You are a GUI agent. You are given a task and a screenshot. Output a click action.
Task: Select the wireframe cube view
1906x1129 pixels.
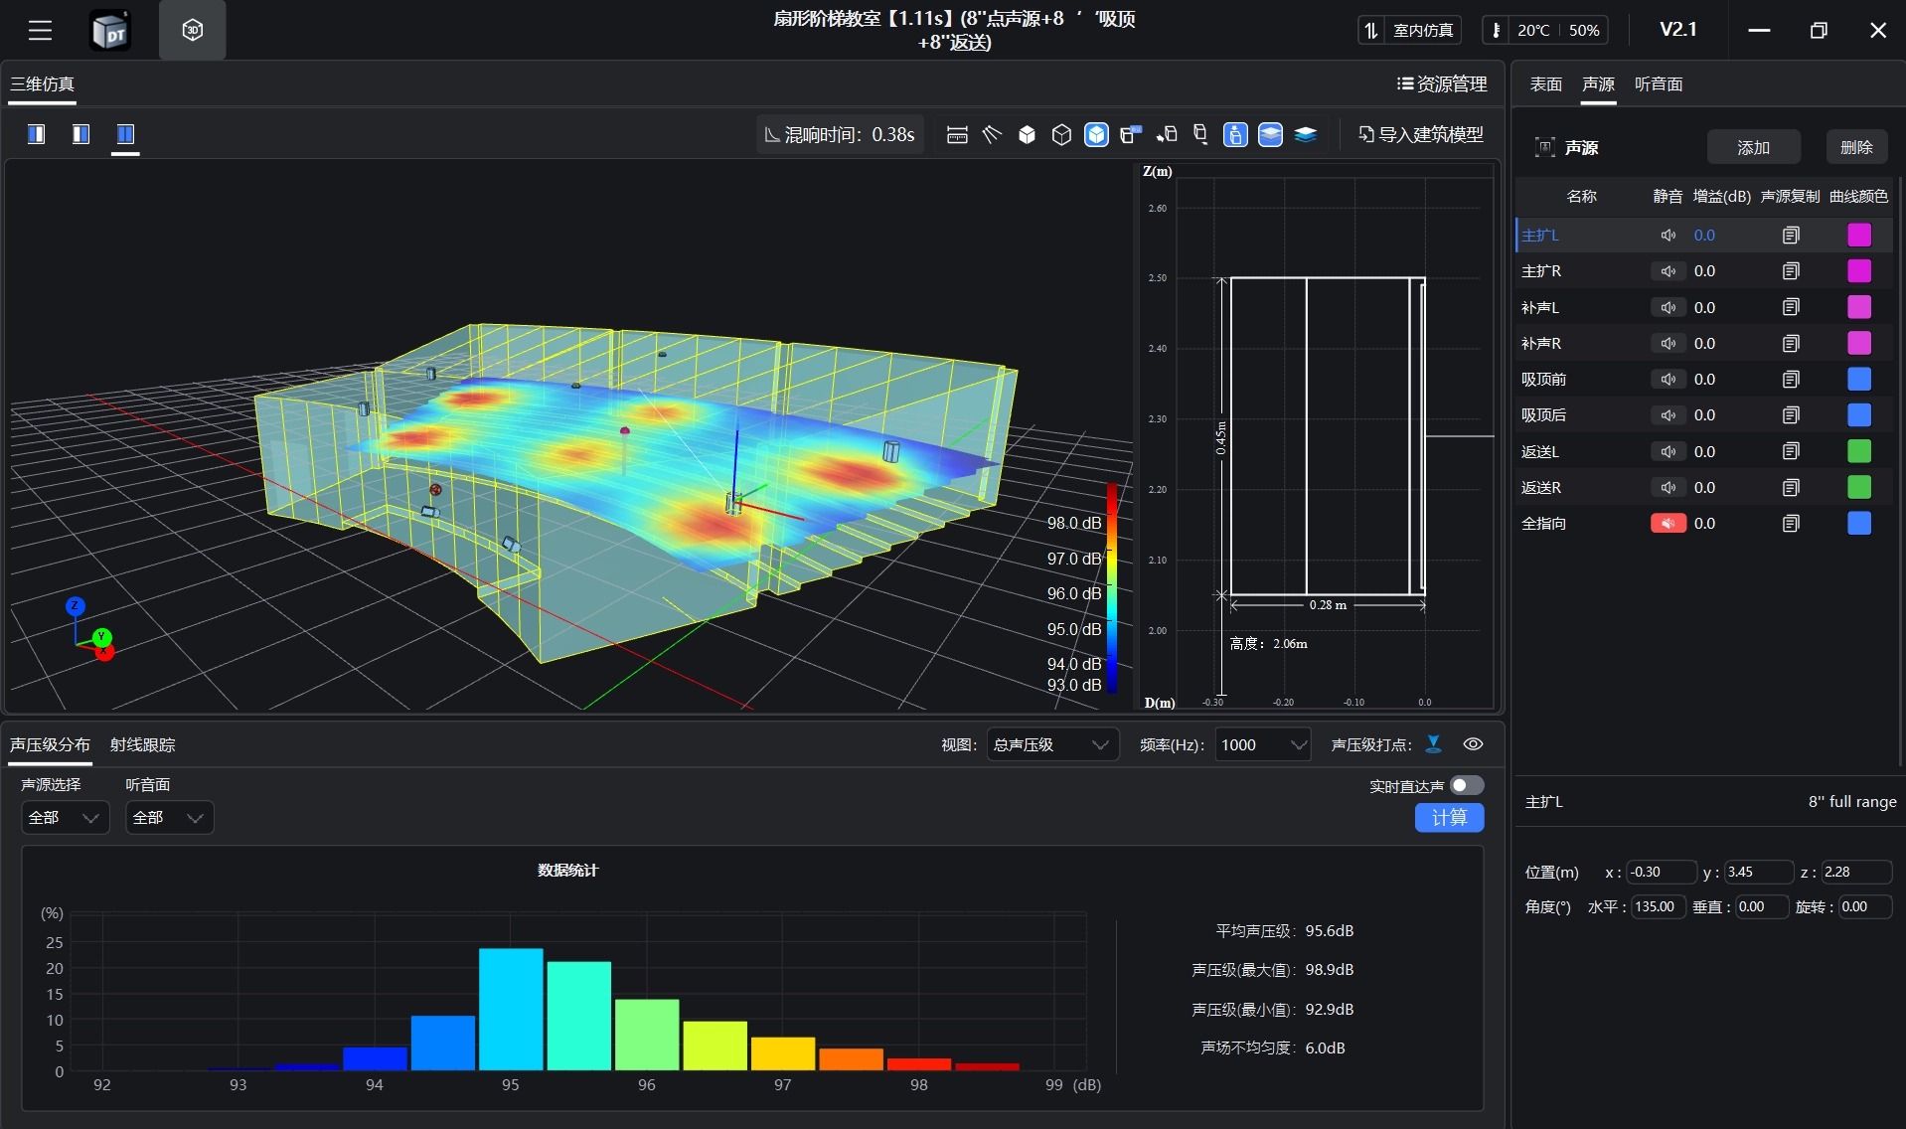tap(1061, 135)
